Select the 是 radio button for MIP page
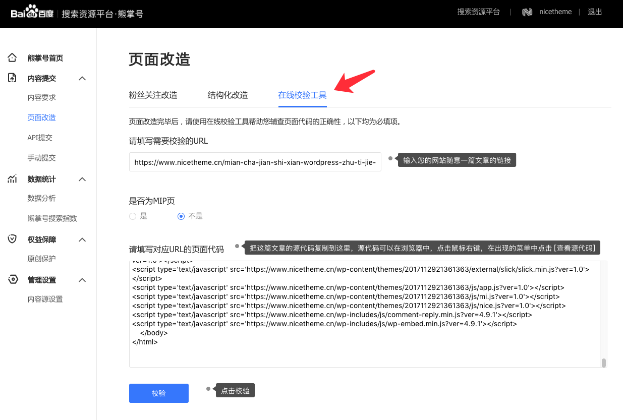 coord(133,216)
